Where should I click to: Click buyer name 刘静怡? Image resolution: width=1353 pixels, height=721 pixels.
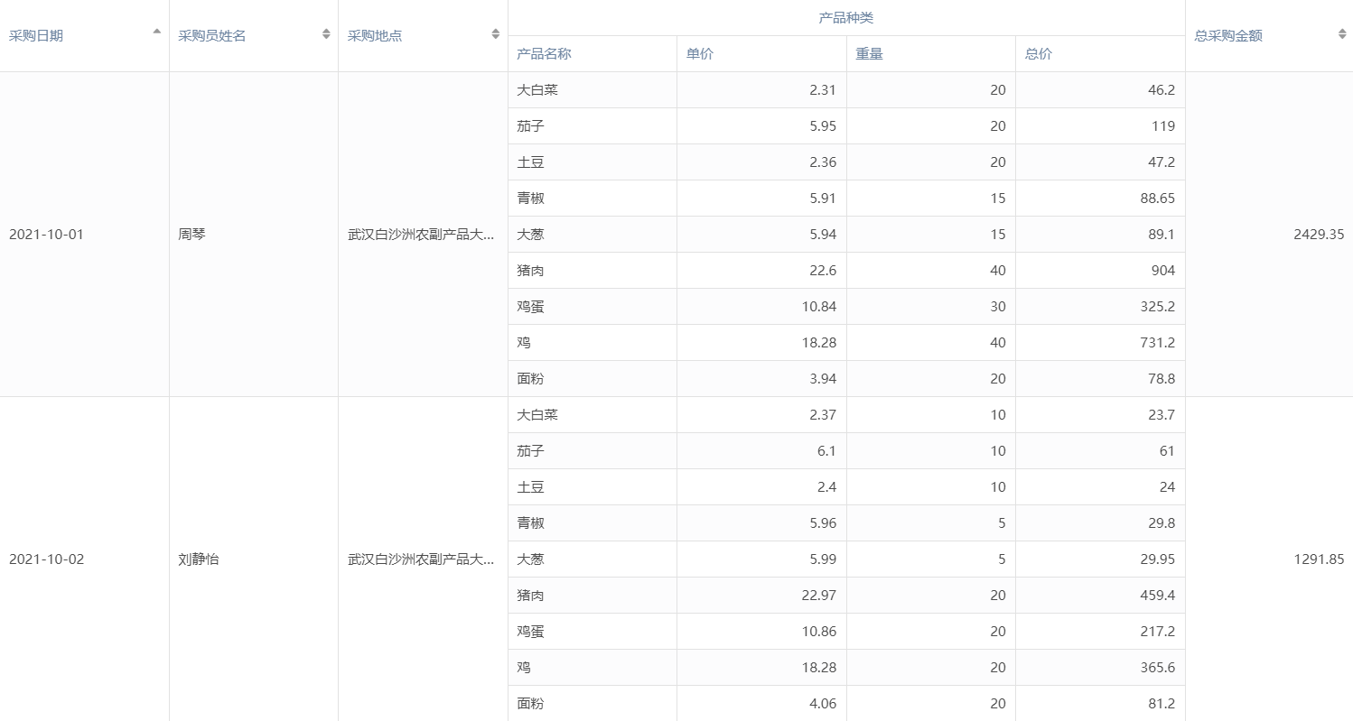[x=199, y=559]
